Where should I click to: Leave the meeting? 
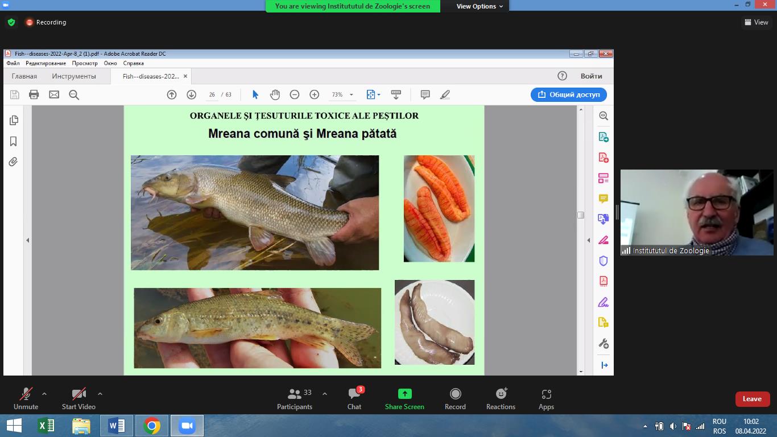[752, 399]
